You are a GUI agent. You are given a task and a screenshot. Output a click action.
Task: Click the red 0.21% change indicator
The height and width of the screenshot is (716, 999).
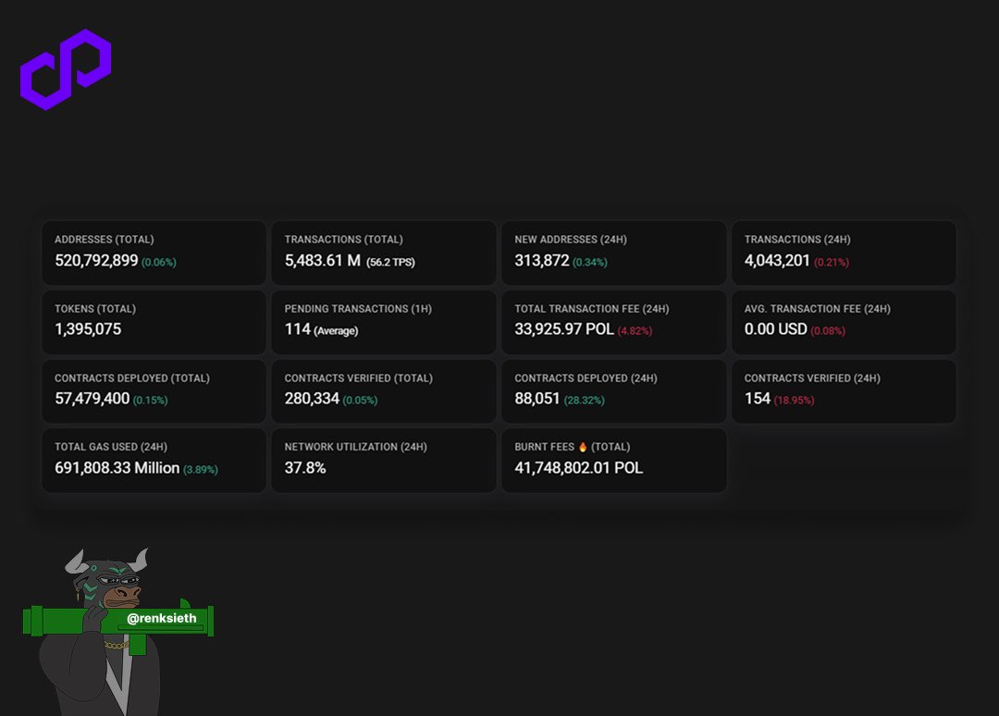pyautogui.click(x=832, y=262)
